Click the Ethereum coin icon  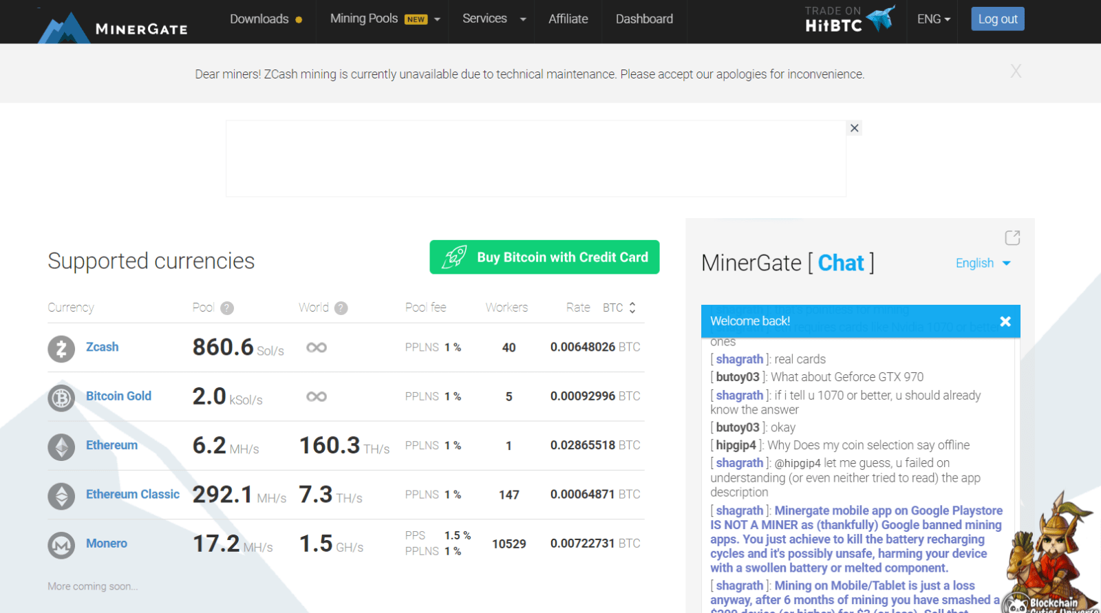point(61,447)
